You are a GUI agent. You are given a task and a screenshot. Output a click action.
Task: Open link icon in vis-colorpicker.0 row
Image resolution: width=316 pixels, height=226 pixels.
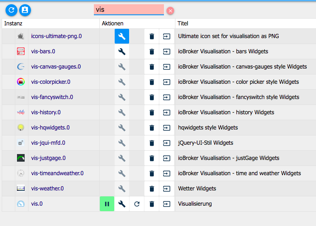pos(166,82)
